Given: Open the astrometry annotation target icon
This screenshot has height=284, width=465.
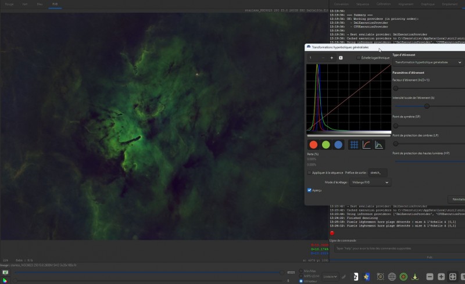Looking at the screenshot, I should (380, 276).
